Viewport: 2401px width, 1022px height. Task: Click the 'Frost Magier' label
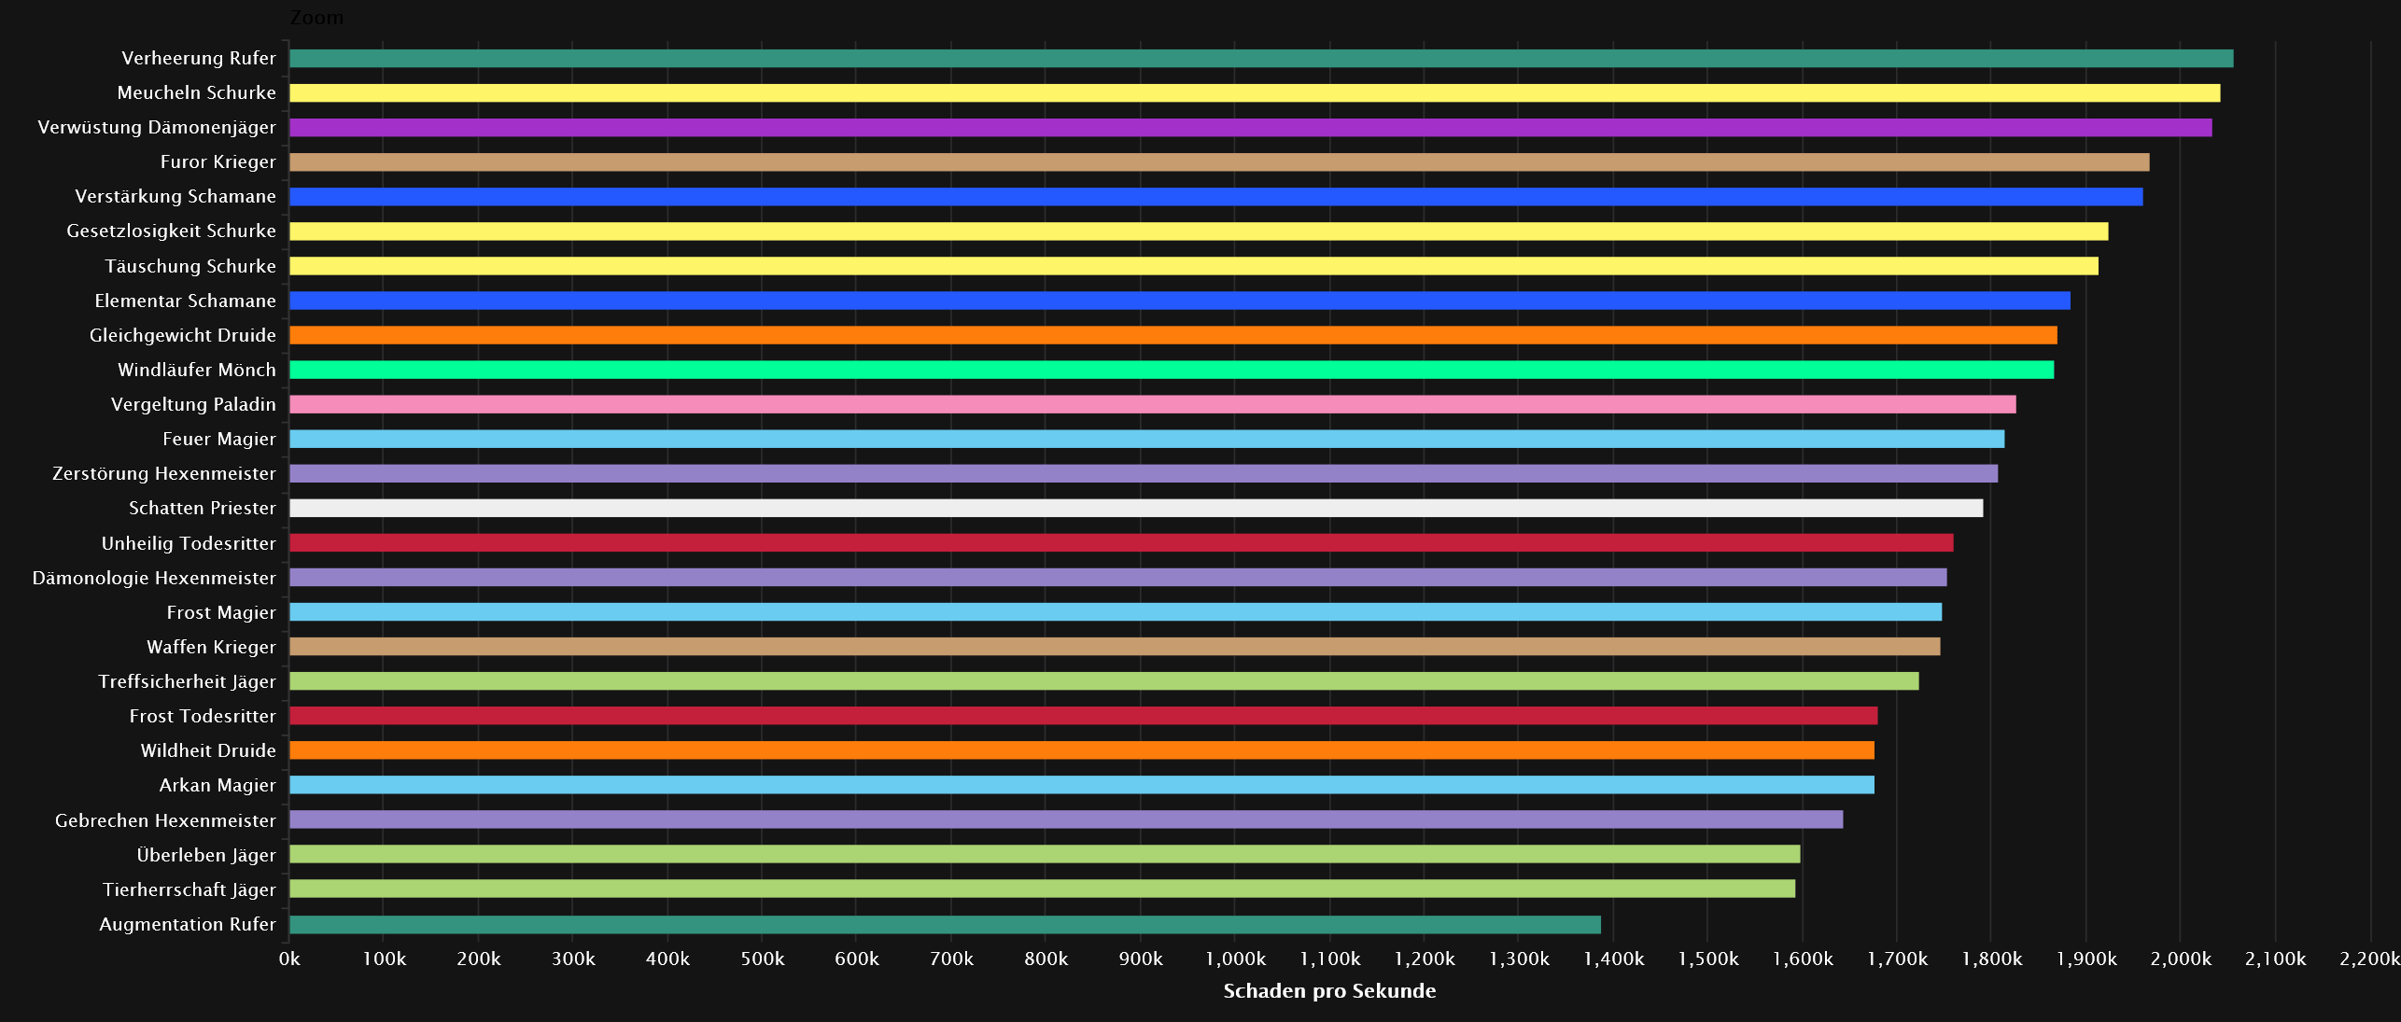click(x=221, y=611)
